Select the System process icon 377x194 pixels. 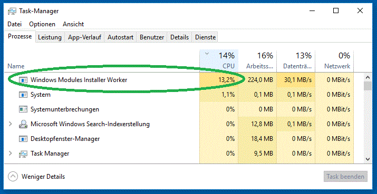[23, 95]
